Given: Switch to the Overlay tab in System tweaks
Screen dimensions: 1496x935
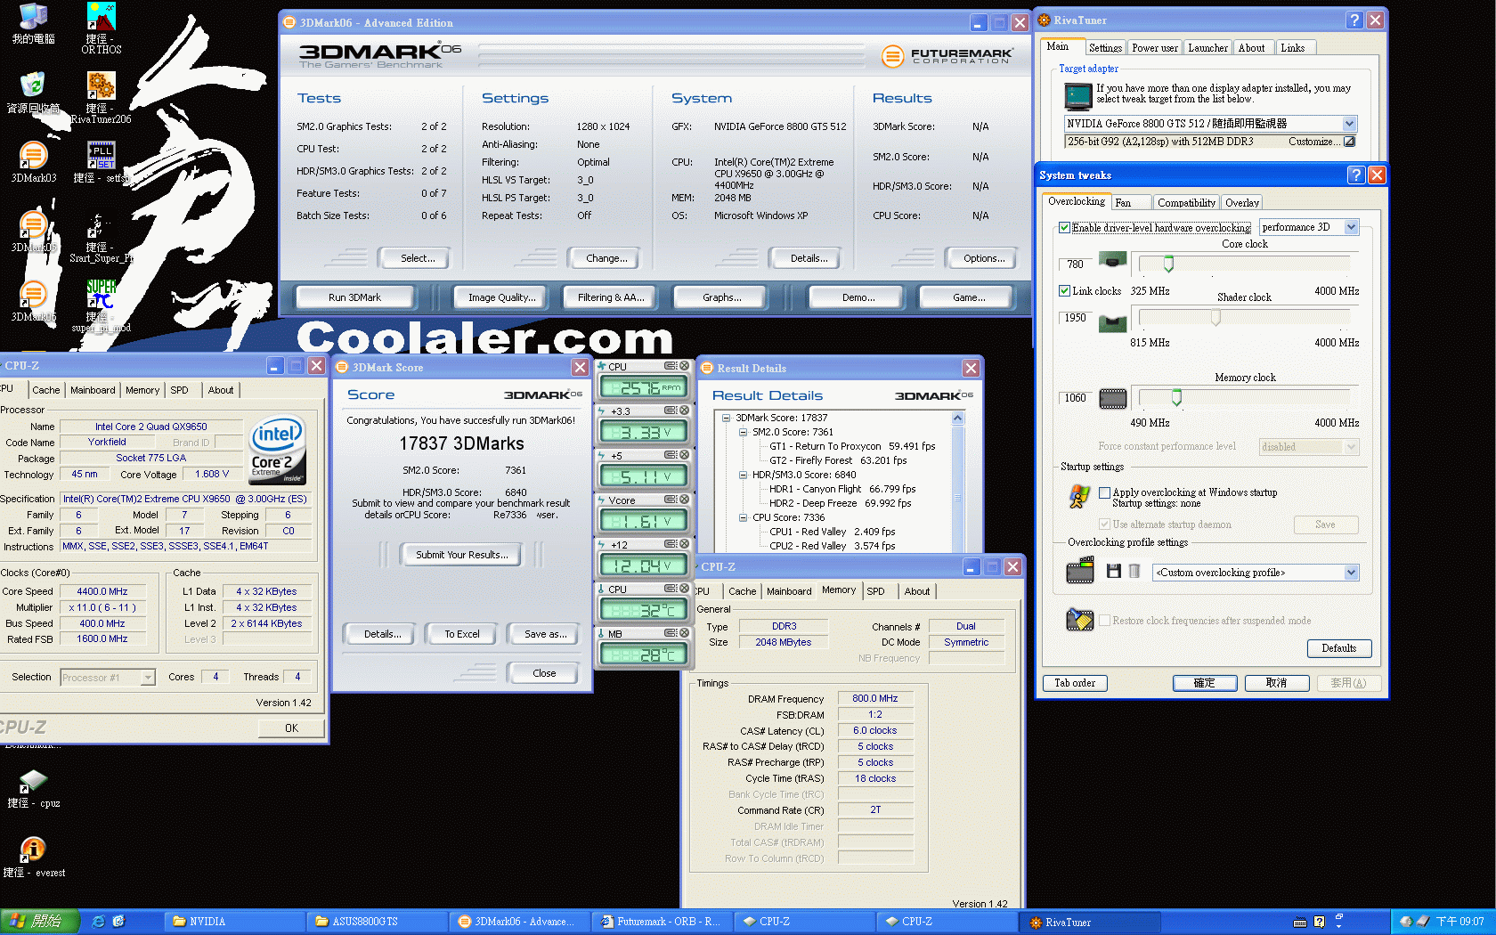Looking at the screenshot, I should tap(1241, 203).
